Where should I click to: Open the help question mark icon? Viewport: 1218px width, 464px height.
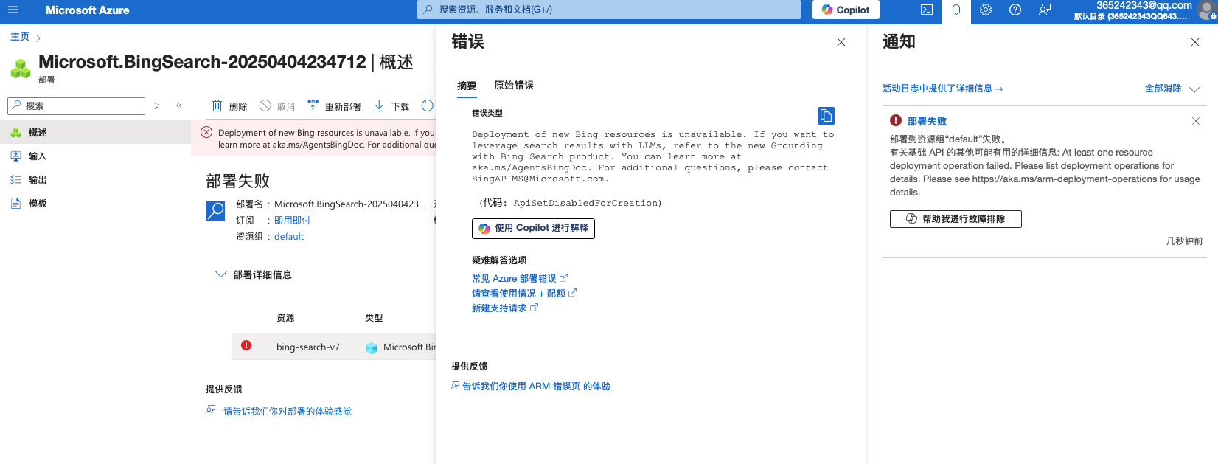pos(1015,10)
